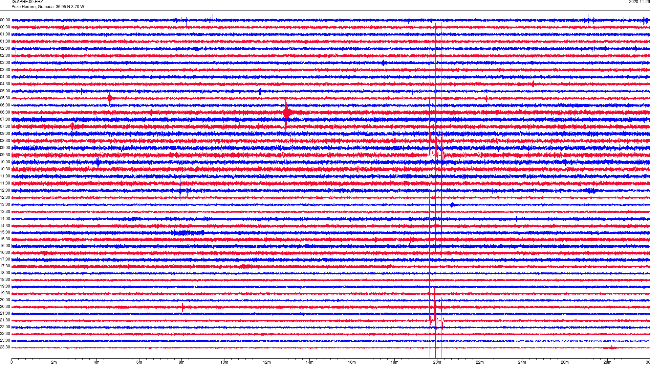Select the 02:00 trace time label
Screen dimensions: 650x365
[5, 48]
